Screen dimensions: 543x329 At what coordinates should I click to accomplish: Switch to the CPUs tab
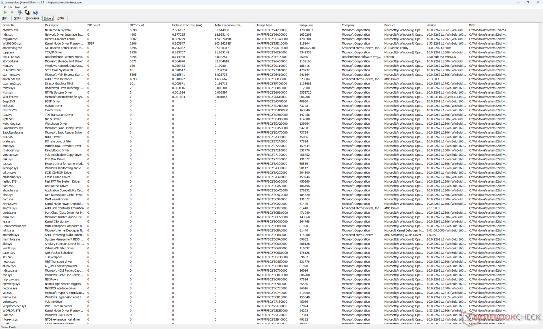(61, 18)
